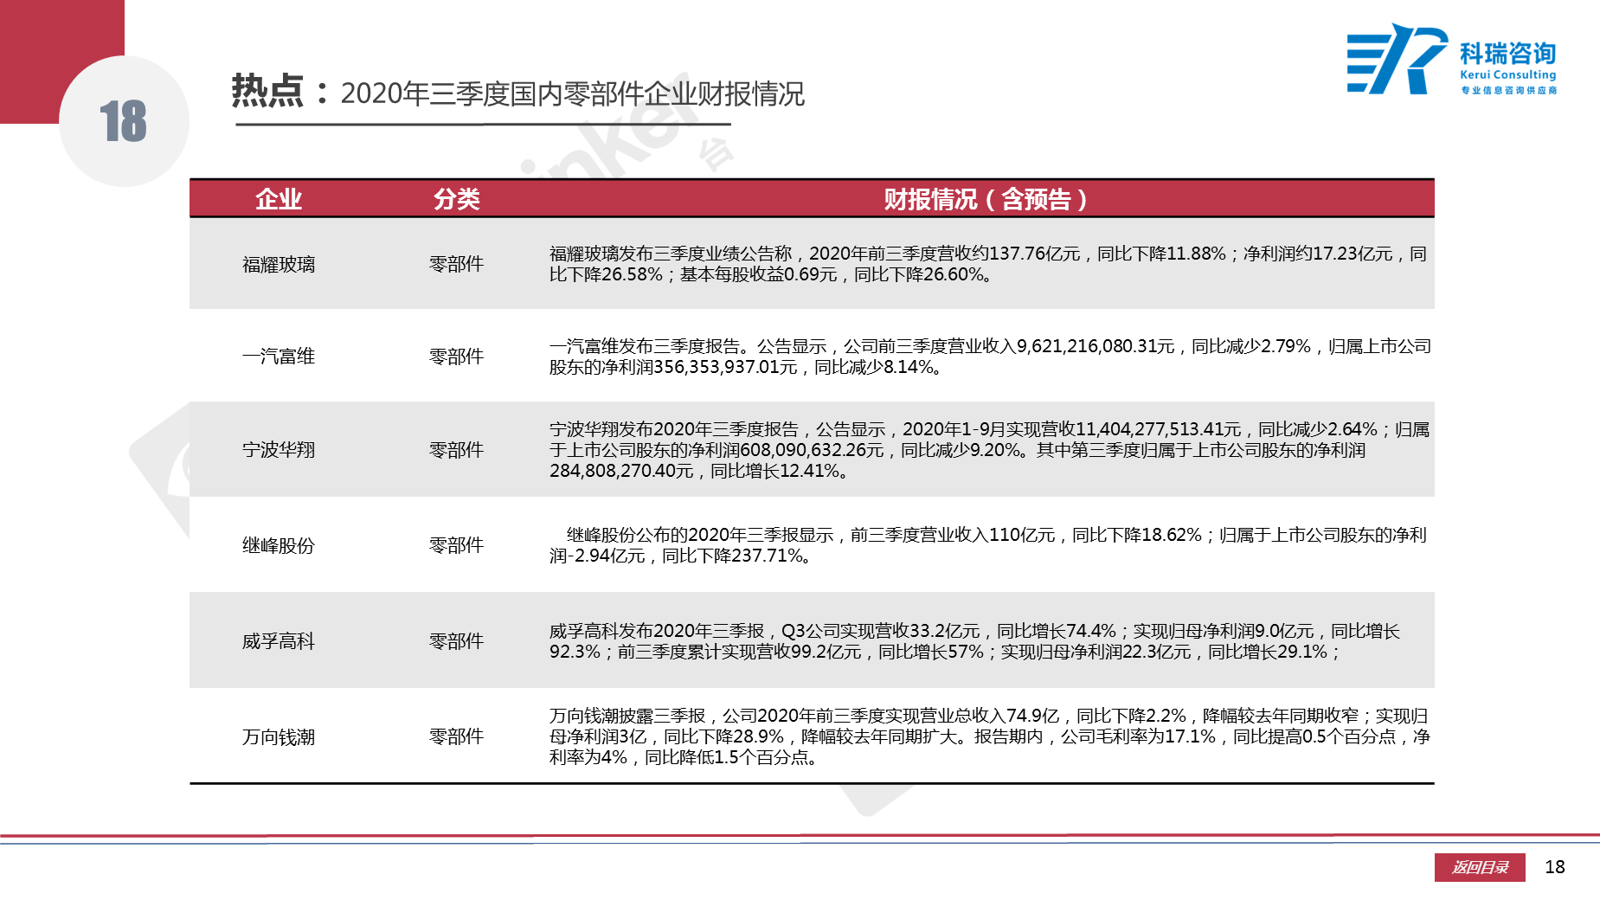Select the slide number 18 circle badge
This screenshot has width=1600, height=900.
(124, 121)
